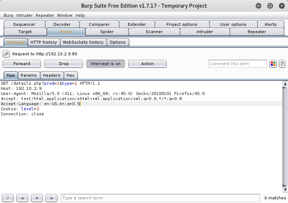
Task: Select the Intercept sub-tab
Action: (16, 42)
